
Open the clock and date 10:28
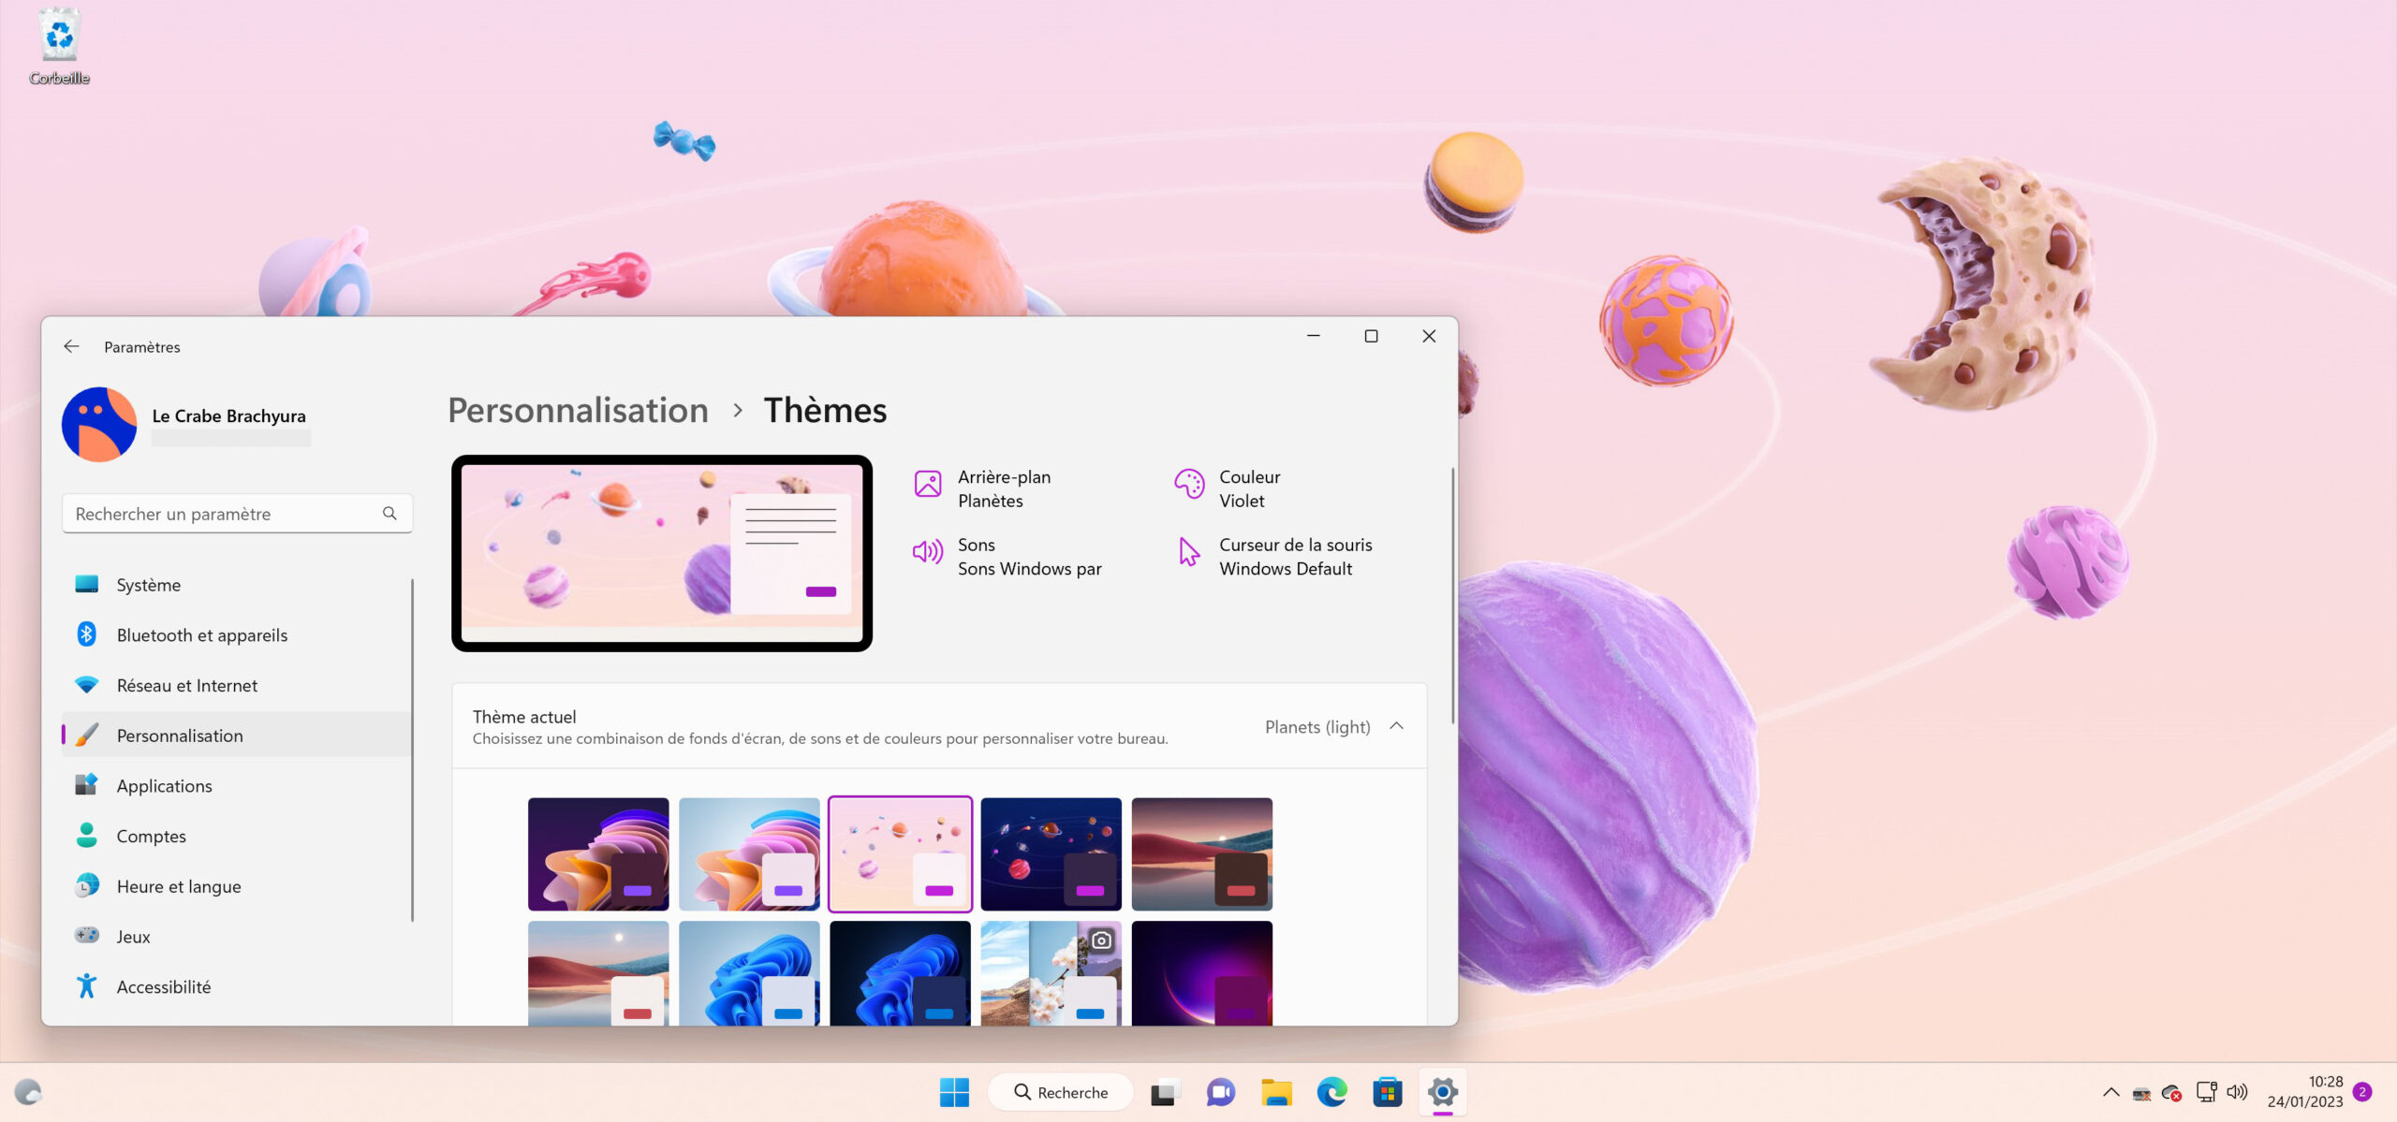[x=2304, y=1092]
